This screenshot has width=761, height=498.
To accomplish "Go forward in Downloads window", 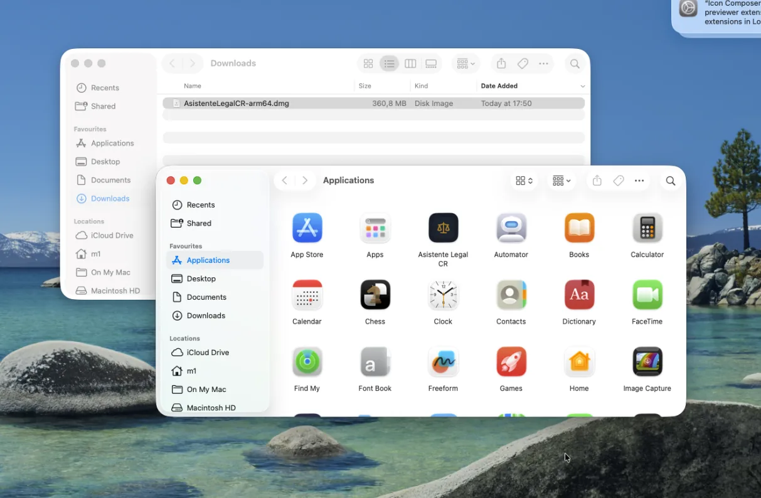I will pos(193,63).
